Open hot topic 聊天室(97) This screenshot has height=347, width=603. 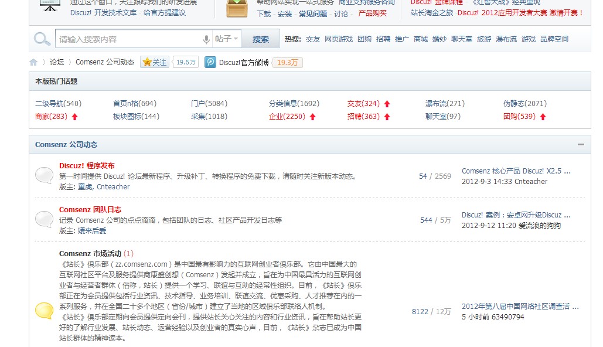tap(442, 117)
